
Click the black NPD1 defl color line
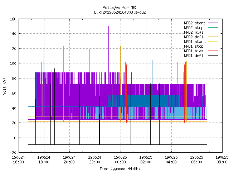(213, 56)
